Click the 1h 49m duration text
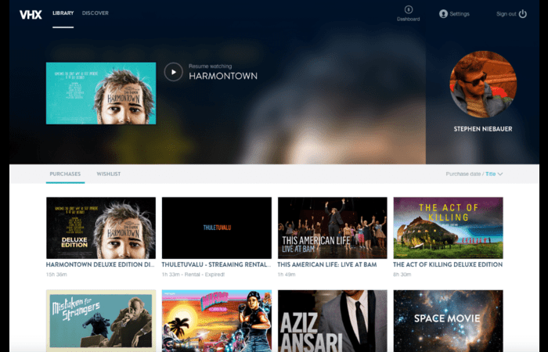548x352 pixels. (x=287, y=275)
